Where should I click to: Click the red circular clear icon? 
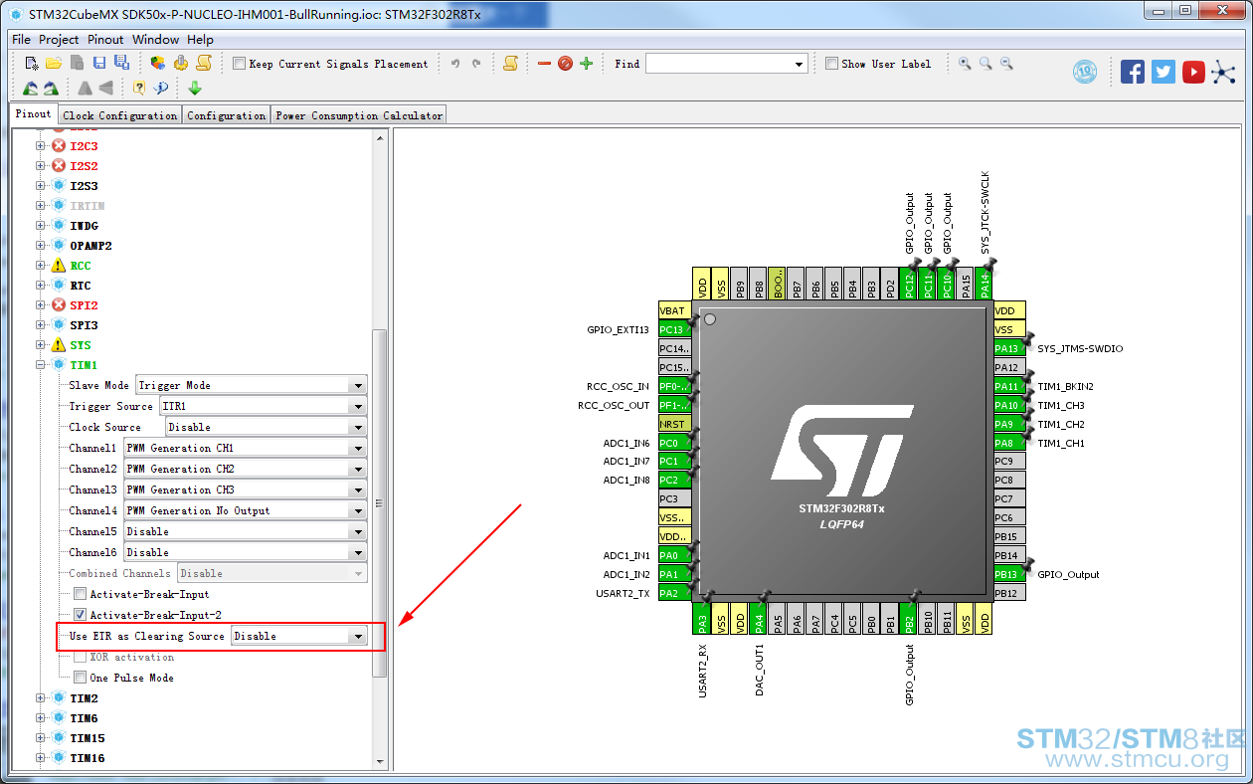point(565,64)
